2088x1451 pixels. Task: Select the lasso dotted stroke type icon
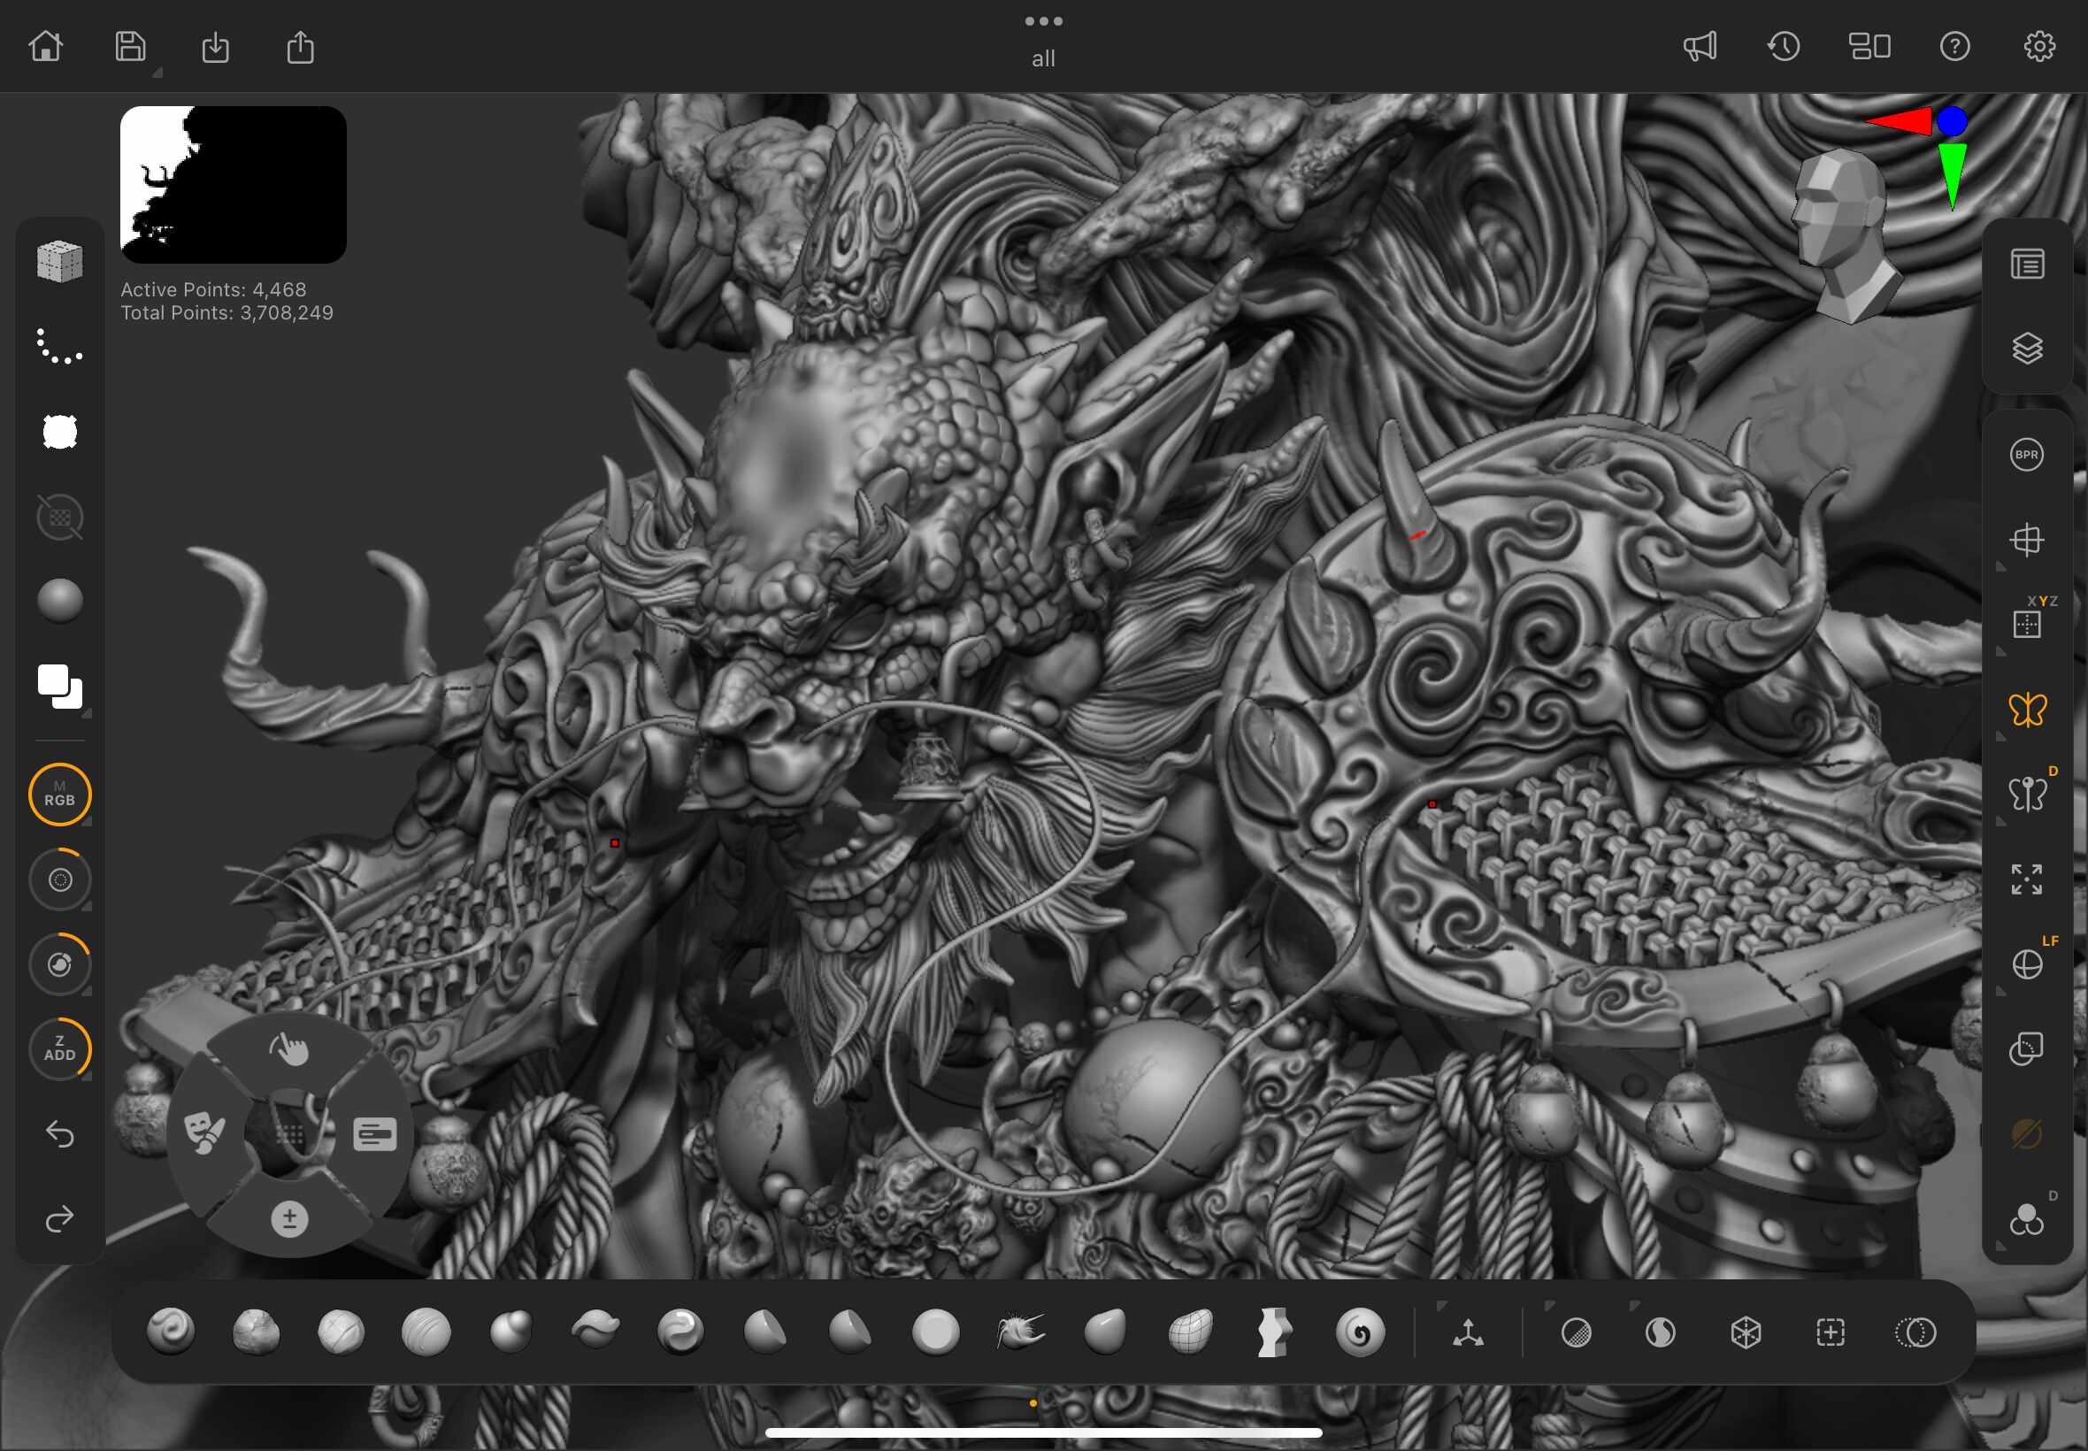tap(60, 347)
